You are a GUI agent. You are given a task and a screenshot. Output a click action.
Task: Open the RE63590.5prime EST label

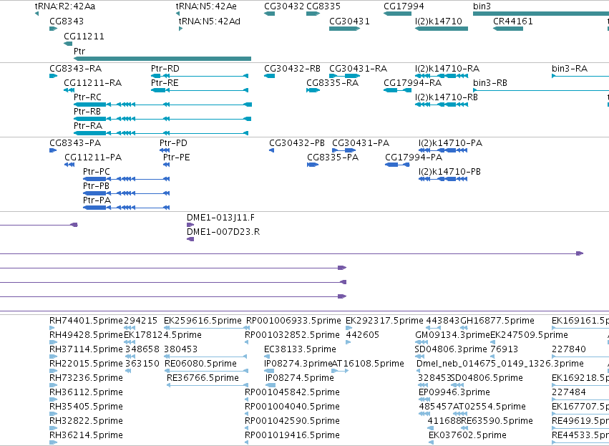pos(497,421)
